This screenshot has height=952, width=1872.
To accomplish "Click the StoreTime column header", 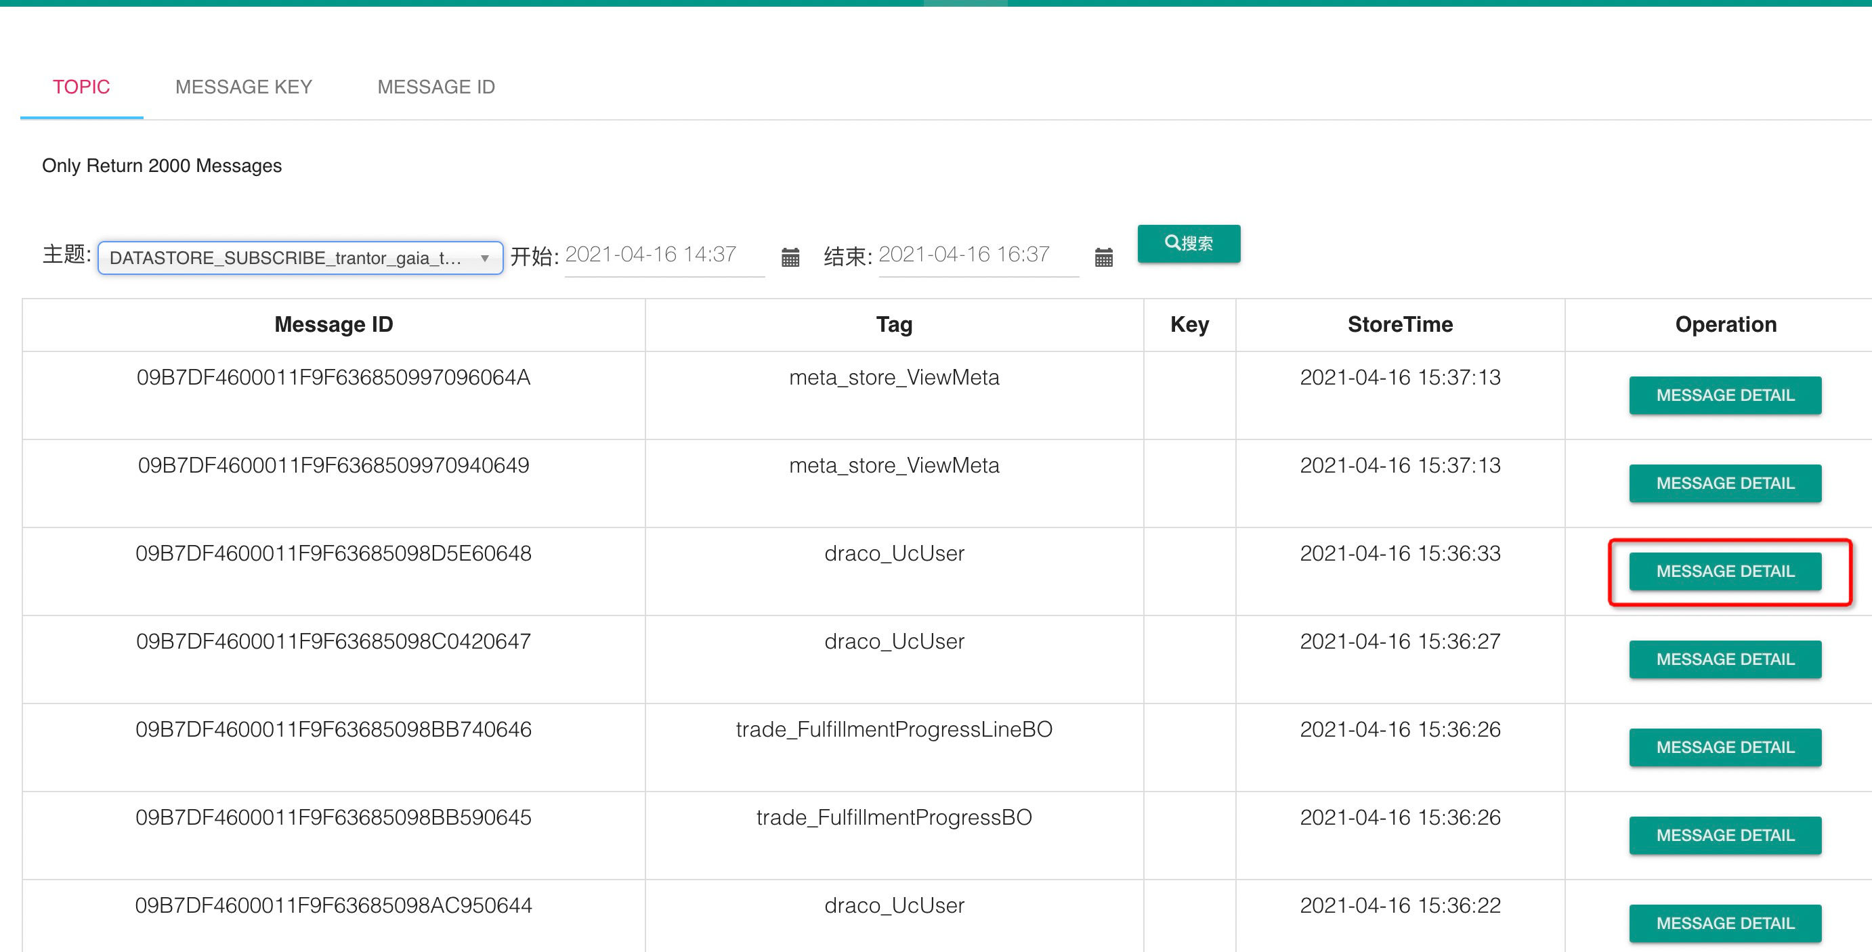I will click(x=1400, y=324).
